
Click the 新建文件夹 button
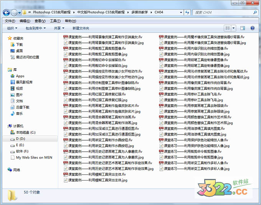pyautogui.click(x=81, y=28)
